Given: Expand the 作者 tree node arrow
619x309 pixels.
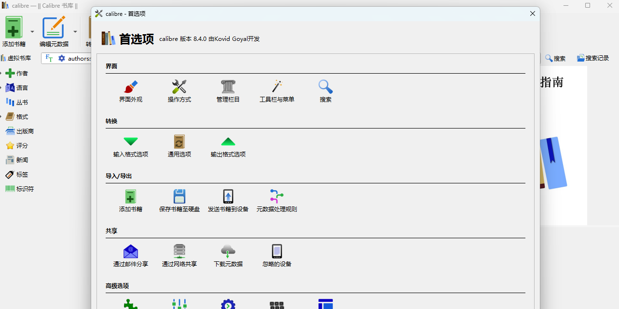Looking at the screenshot, I should [1, 73].
